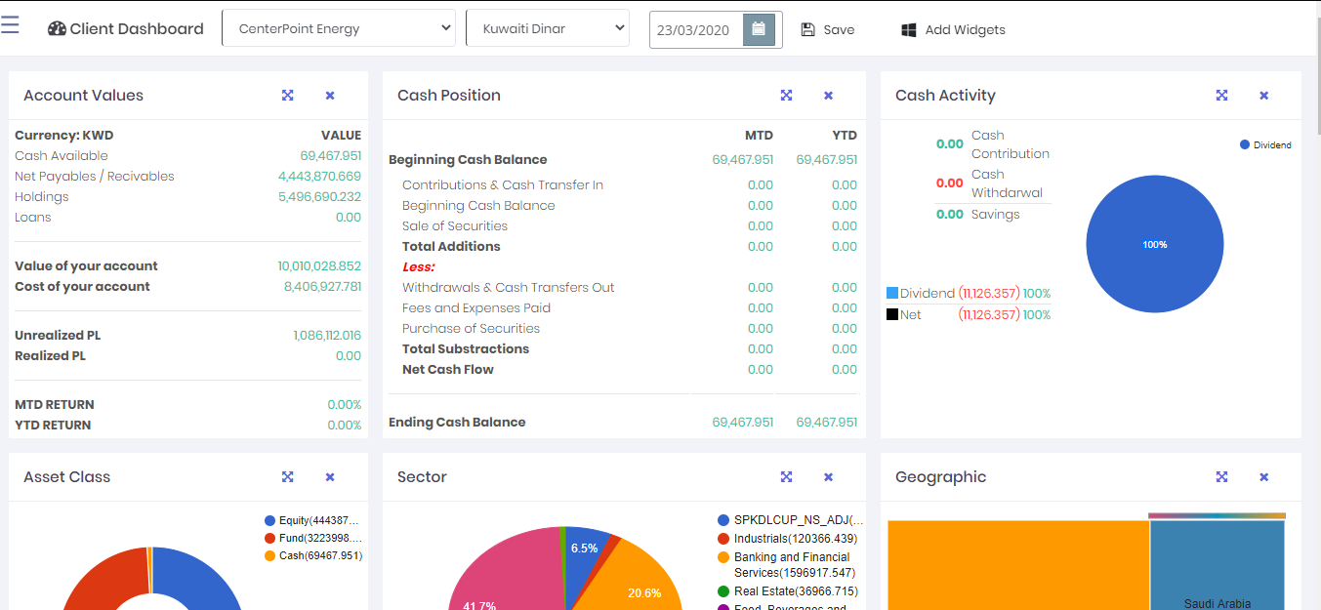Click Value of your account amount 10,010,028.852
This screenshot has height=610, width=1321.
pyautogui.click(x=319, y=266)
